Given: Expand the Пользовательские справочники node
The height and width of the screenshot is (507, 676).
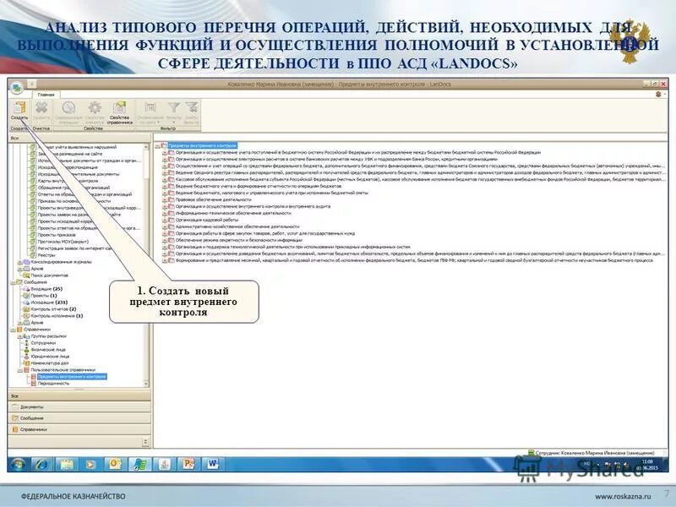Looking at the screenshot, I should 19,369.
